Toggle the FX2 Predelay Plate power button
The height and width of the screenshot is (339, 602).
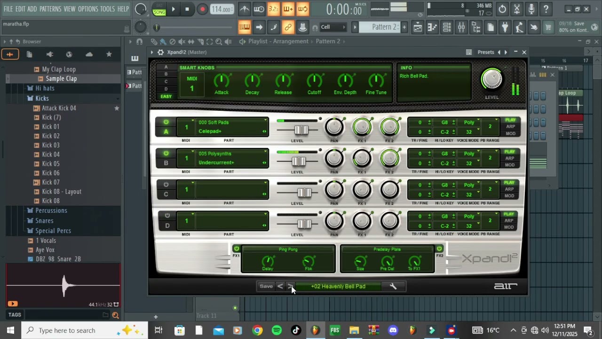pyautogui.click(x=439, y=249)
